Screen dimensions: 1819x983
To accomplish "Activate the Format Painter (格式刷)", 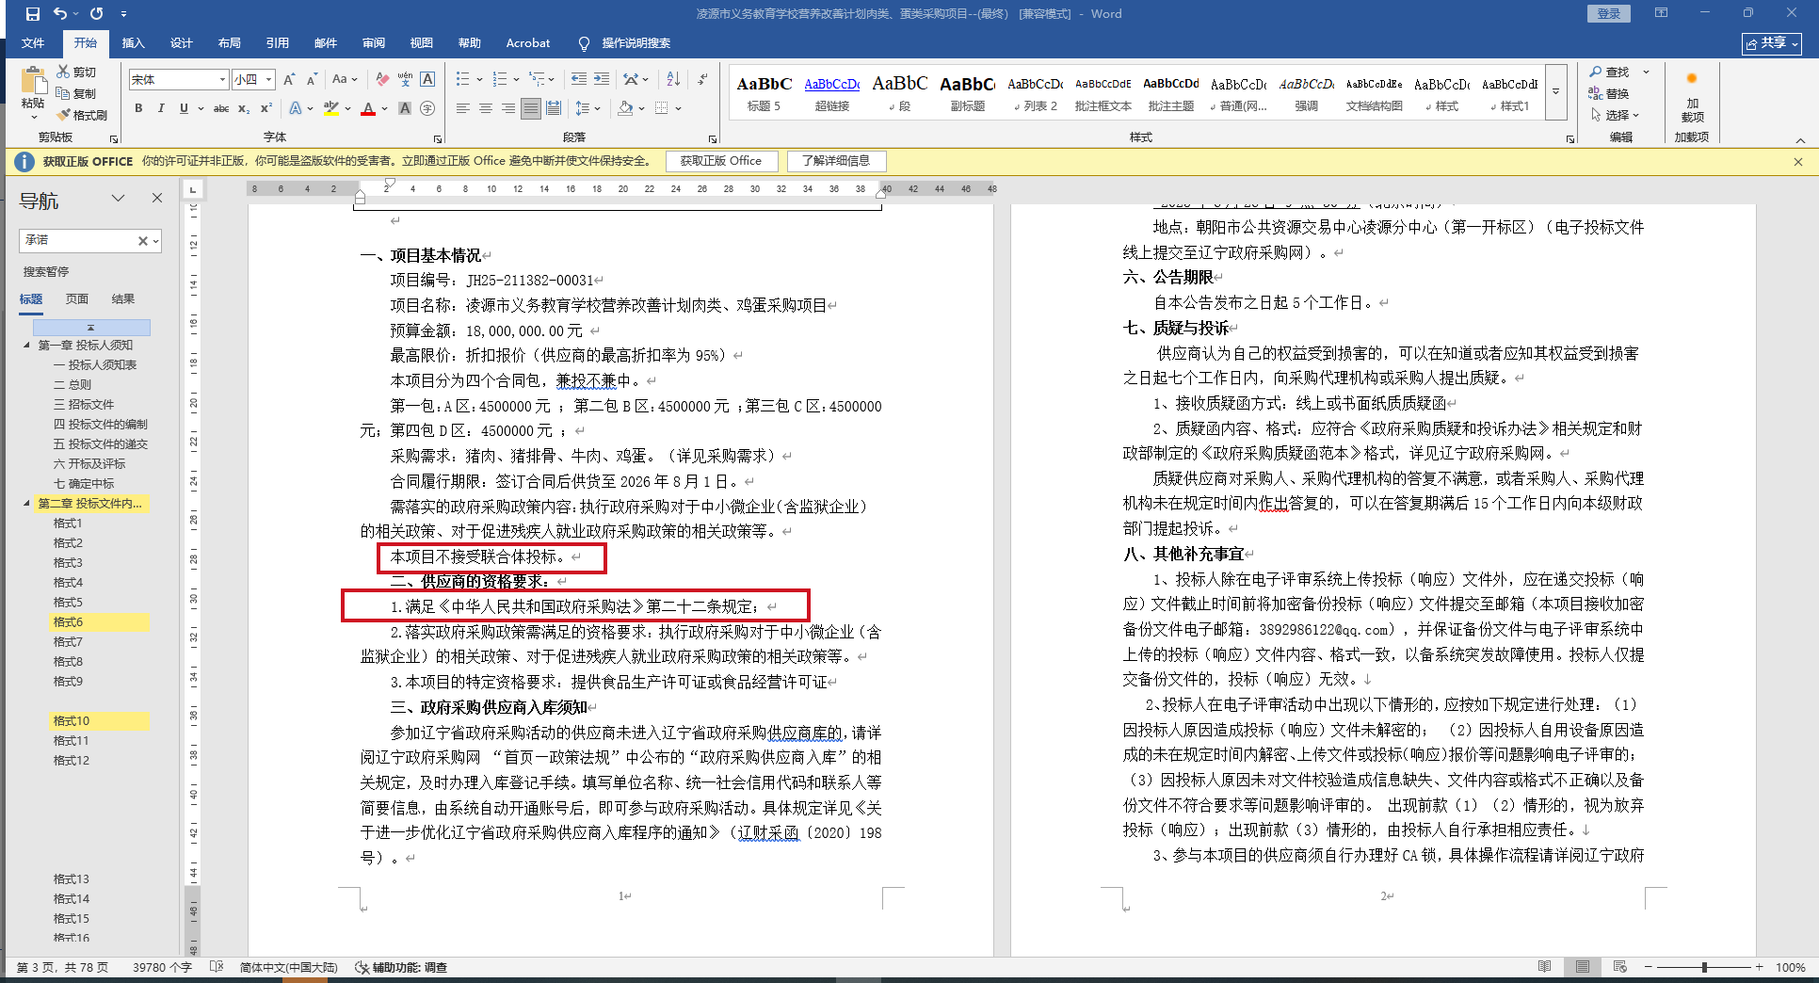I will coord(63,115).
